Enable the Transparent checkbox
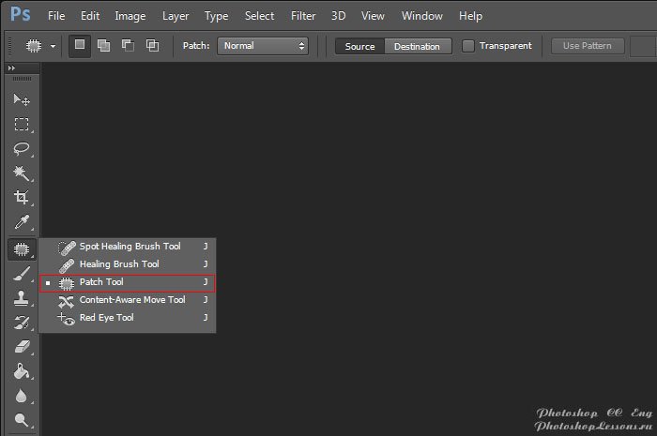This screenshot has height=436, width=657. (x=468, y=46)
